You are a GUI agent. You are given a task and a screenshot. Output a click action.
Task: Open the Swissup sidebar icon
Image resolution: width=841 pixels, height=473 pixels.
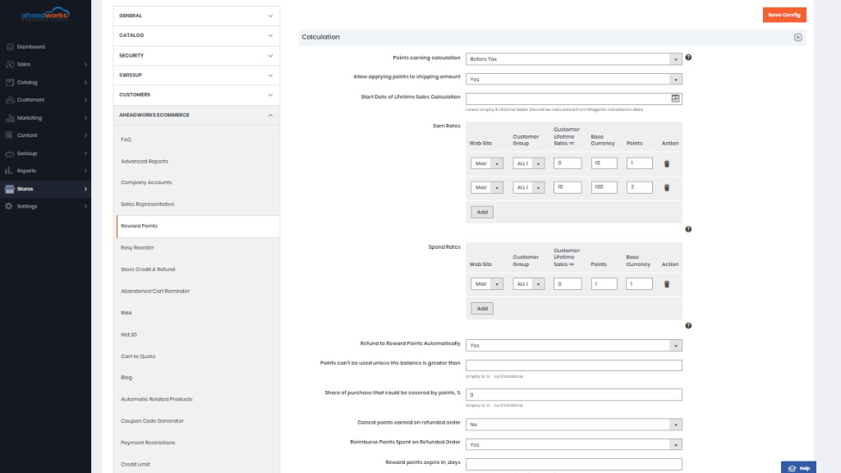pos(10,154)
